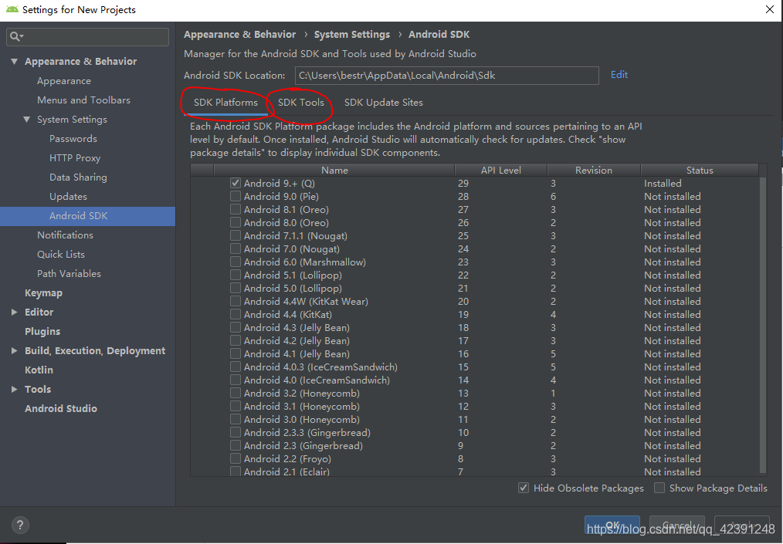
Task: Click the Edit link beside SDK Location
Action: [x=619, y=75]
